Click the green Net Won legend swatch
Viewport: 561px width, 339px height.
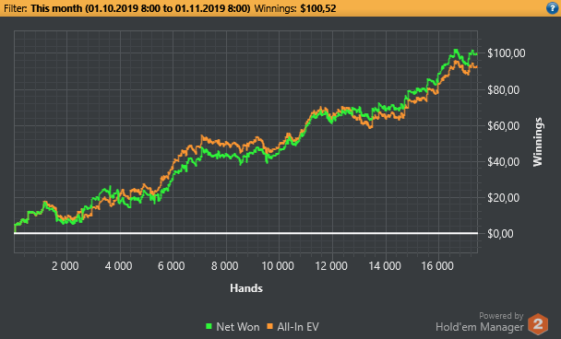[209, 326]
